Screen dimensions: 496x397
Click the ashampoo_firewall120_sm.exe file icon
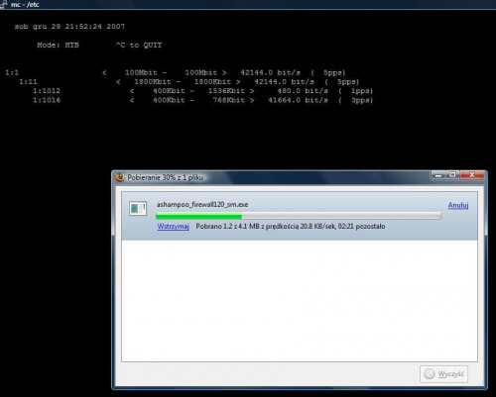click(x=138, y=208)
